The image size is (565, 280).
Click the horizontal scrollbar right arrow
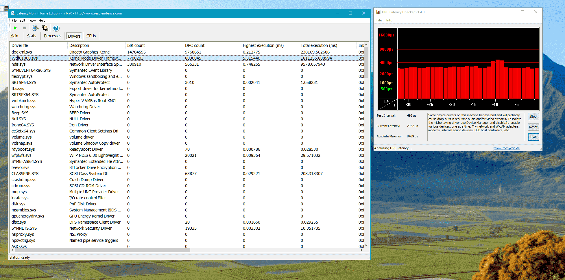[361, 250]
